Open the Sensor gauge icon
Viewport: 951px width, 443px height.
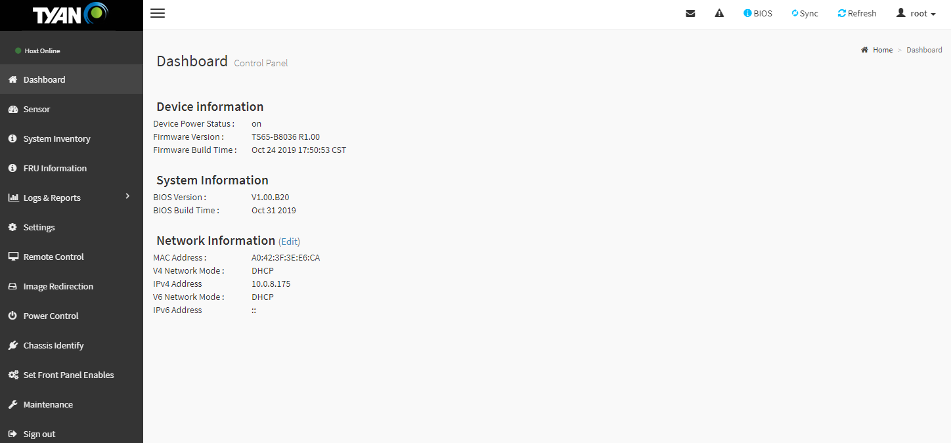click(12, 110)
